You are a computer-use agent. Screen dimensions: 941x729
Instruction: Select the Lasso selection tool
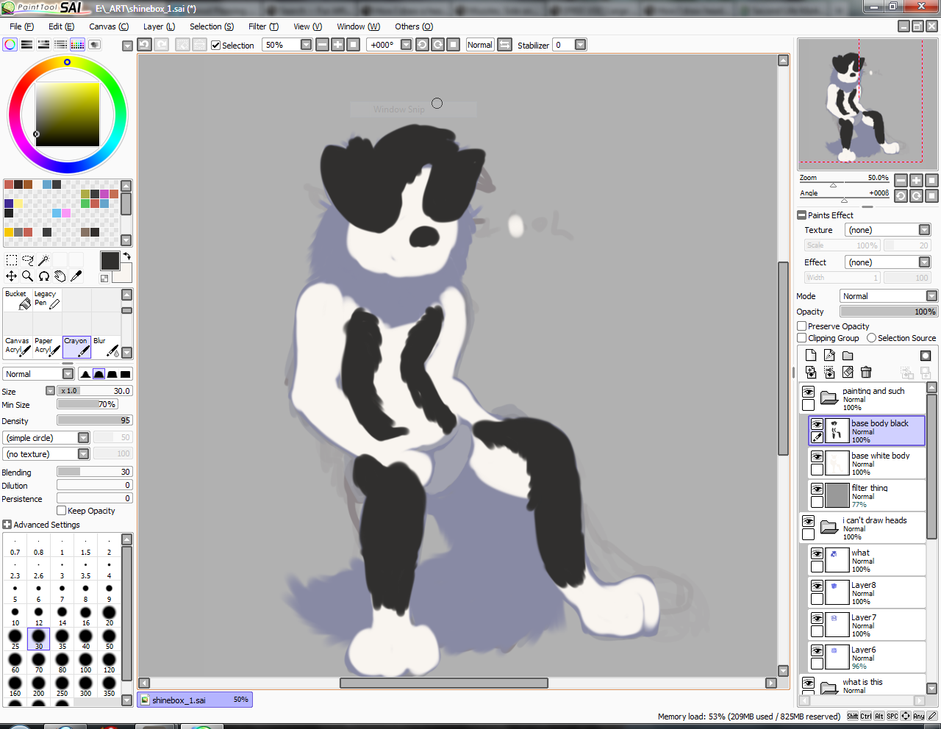(x=27, y=260)
